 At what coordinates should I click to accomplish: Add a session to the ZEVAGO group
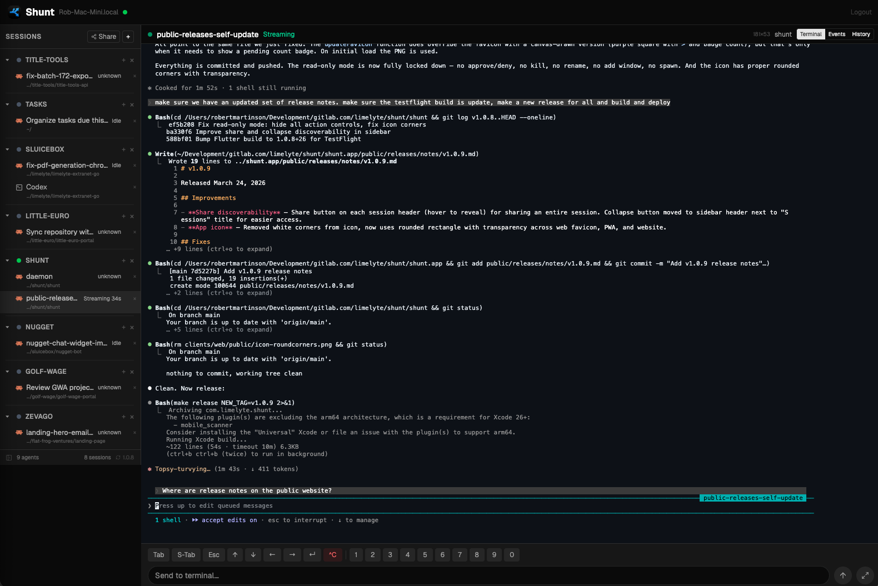click(124, 417)
